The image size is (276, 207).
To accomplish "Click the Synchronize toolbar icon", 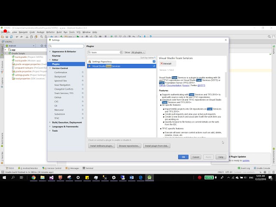I will (12, 37).
